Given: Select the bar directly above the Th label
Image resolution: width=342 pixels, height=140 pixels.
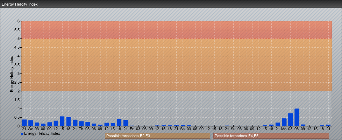Looking at the screenshot, I should coord(81,124).
